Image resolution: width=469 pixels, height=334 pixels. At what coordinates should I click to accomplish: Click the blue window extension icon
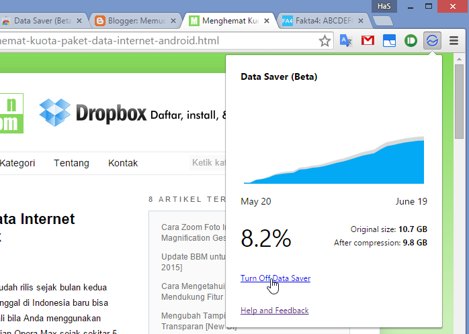click(x=389, y=41)
